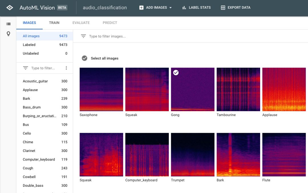Screen dimensions: 308x193
Task: Select the Tambourine spectrogram image
Action: coord(238,89)
